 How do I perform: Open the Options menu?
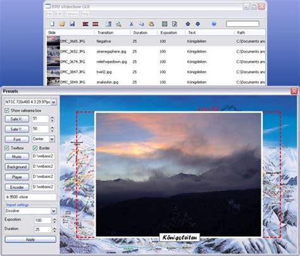72,14
